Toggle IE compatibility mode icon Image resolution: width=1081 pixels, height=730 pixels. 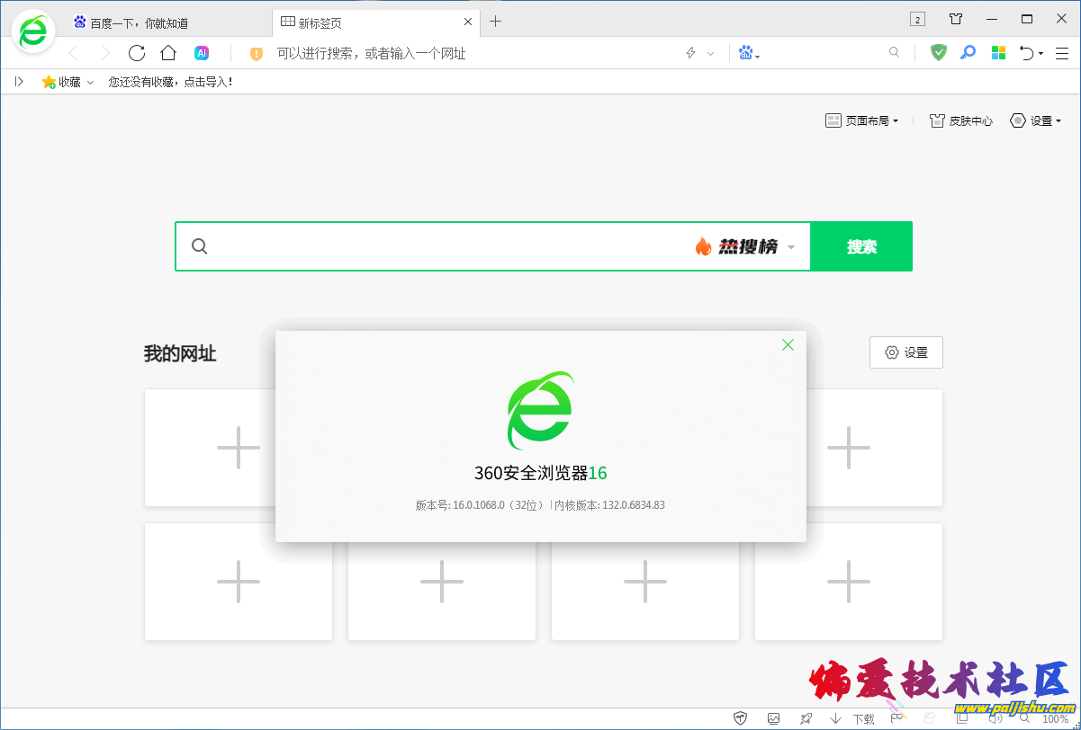(x=928, y=718)
